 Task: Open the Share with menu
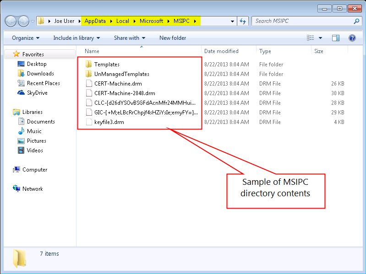tap(130, 38)
